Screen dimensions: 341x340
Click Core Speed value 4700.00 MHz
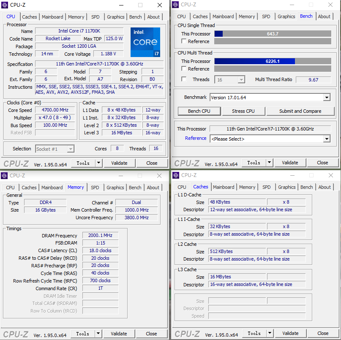pyautogui.click(x=55, y=110)
